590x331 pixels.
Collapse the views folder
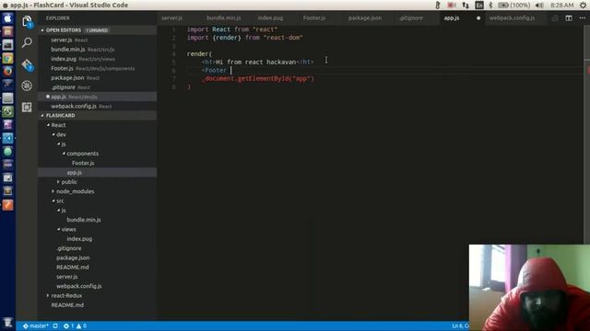coord(68,229)
